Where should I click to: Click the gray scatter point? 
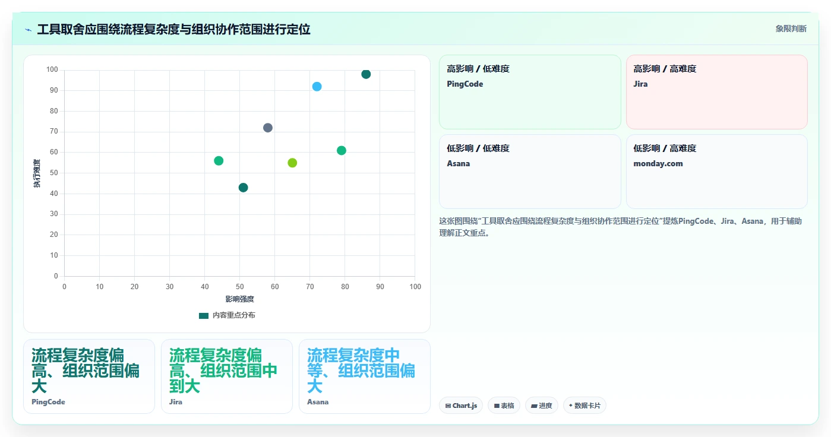[x=268, y=128]
